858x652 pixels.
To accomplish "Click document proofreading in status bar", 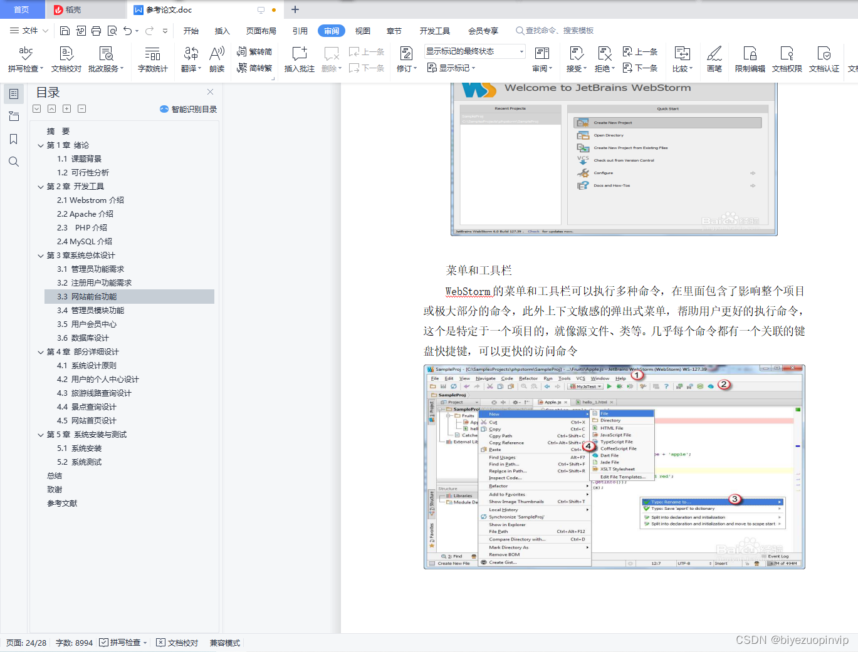I will pyautogui.click(x=177, y=643).
